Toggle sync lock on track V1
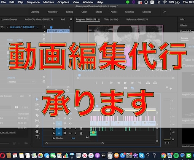Screen dimensions: 194x160 click(65, 123)
